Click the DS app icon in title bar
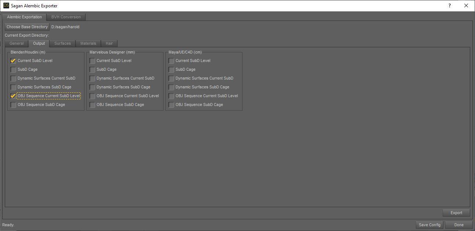This screenshot has height=231, width=475. click(x=6, y=5)
